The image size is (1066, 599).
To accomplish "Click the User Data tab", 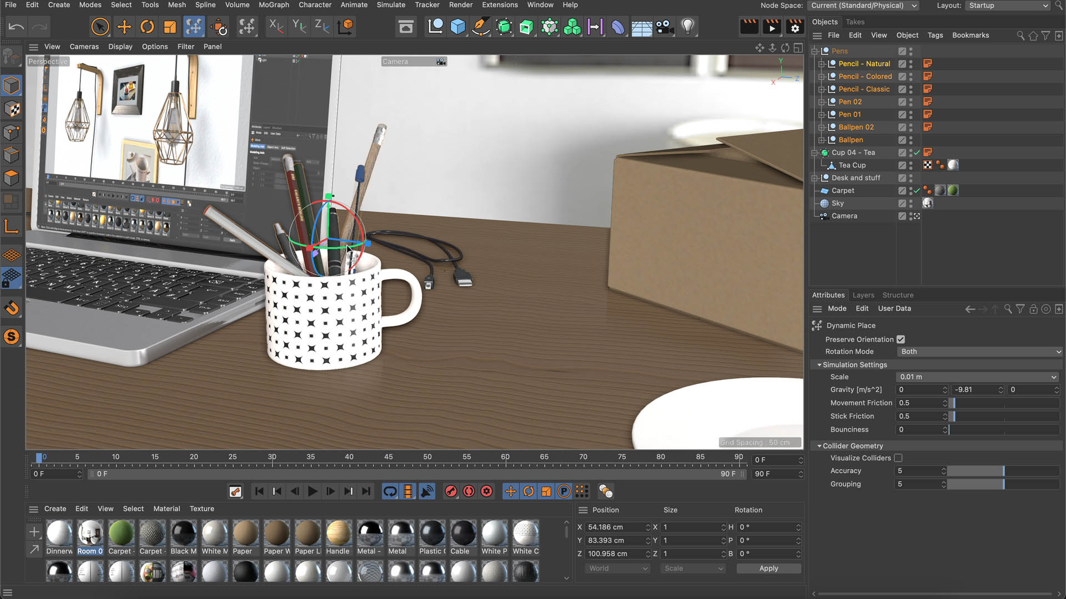I will pyautogui.click(x=894, y=308).
